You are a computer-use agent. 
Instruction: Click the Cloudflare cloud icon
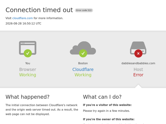pos(83,48)
